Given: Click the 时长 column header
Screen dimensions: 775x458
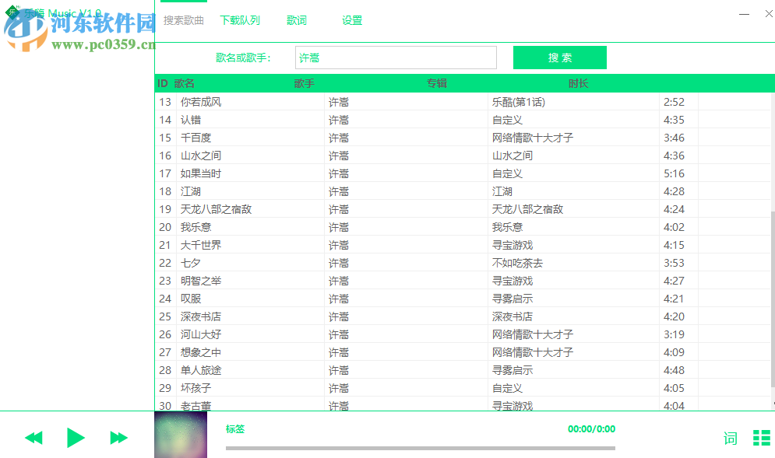Looking at the screenshot, I should (579, 83).
